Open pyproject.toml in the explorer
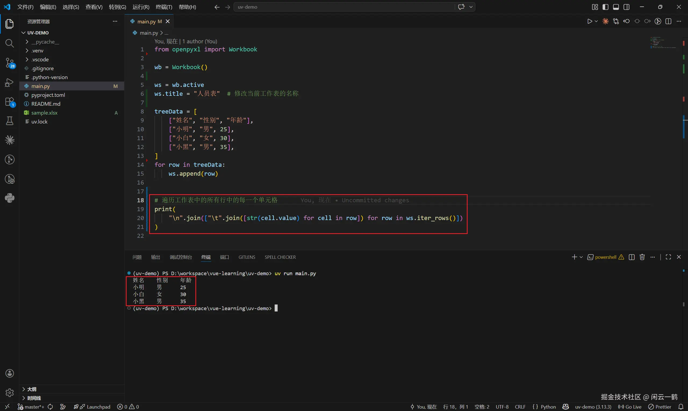Viewport: 688px width, 411px height. 48,95
